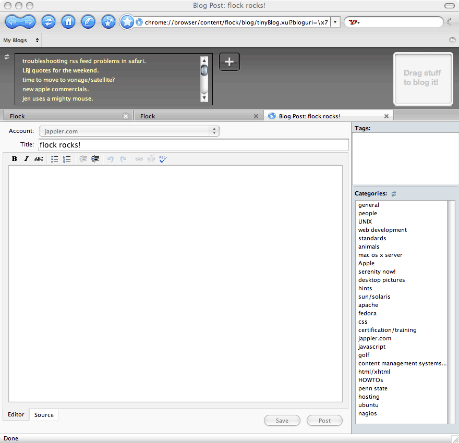
Task: Click the Yahoo search input field
Action: [x=400, y=22]
